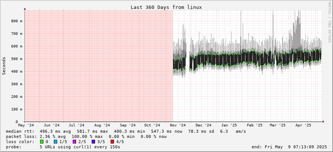
Task: Click the '496.3 ms avg' value
Action: point(55,132)
